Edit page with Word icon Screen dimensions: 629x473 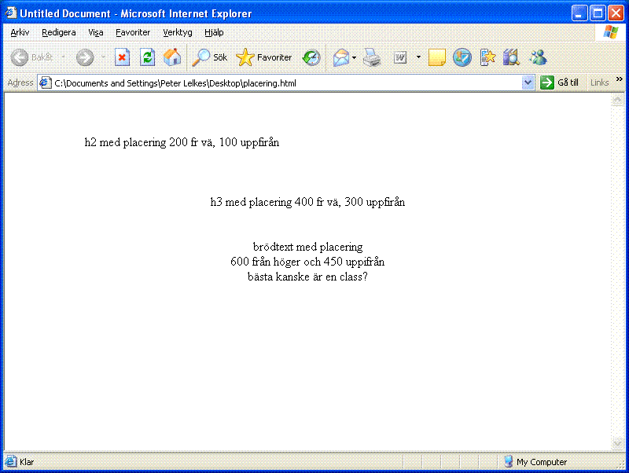click(x=400, y=57)
